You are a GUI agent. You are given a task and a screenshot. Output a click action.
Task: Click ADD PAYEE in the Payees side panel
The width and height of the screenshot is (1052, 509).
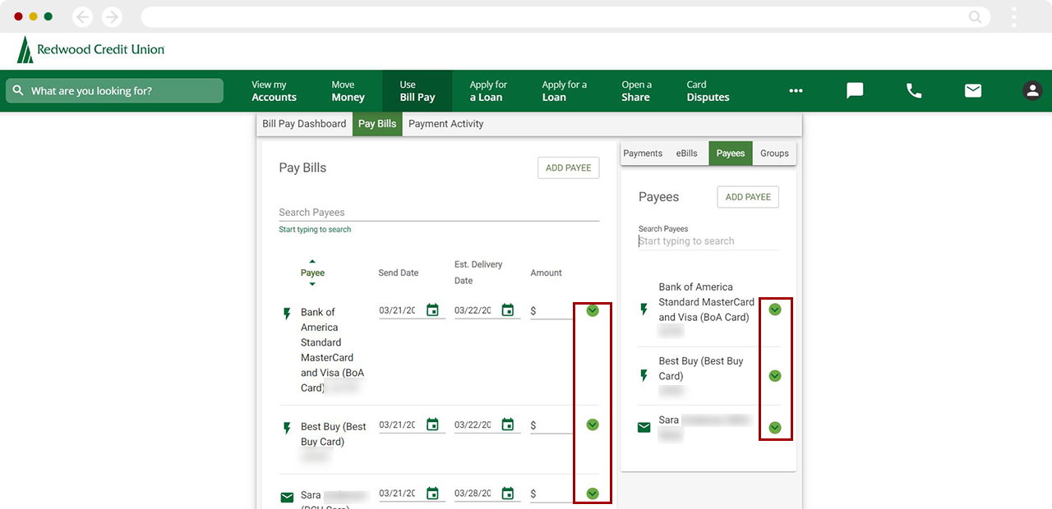coord(748,197)
